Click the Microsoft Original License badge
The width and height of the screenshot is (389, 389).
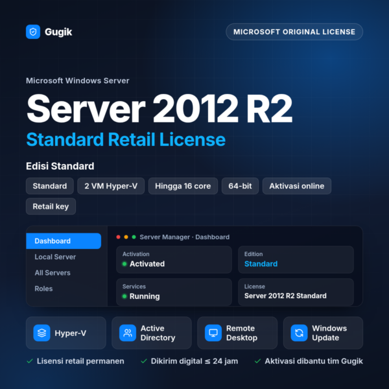(294, 32)
